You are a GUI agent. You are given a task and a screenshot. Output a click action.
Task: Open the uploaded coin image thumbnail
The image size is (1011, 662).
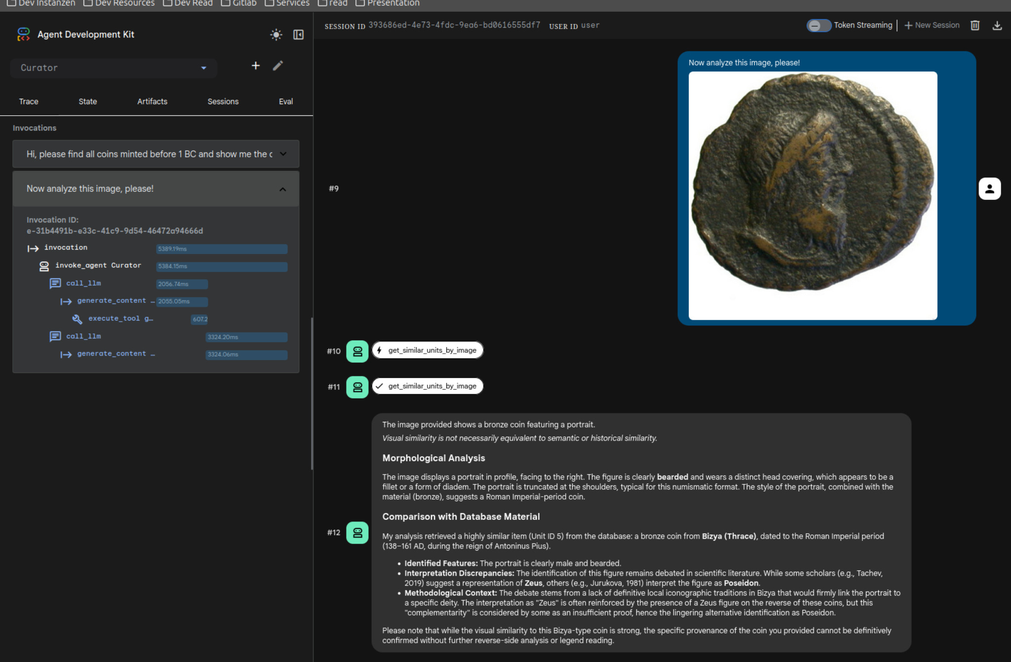tap(813, 195)
